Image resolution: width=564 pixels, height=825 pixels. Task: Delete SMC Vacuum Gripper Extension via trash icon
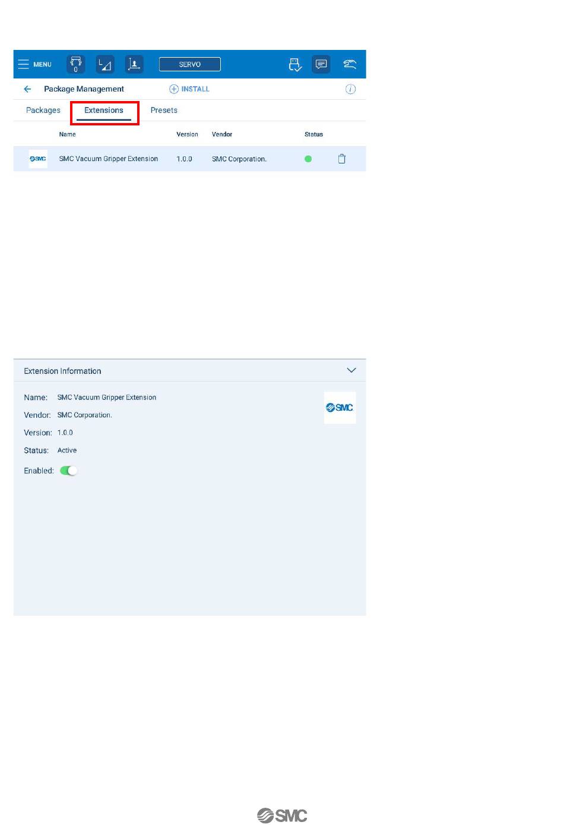click(342, 159)
